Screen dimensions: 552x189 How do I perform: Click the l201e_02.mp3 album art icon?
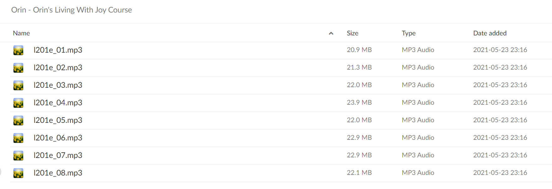(x=18, y=68)
